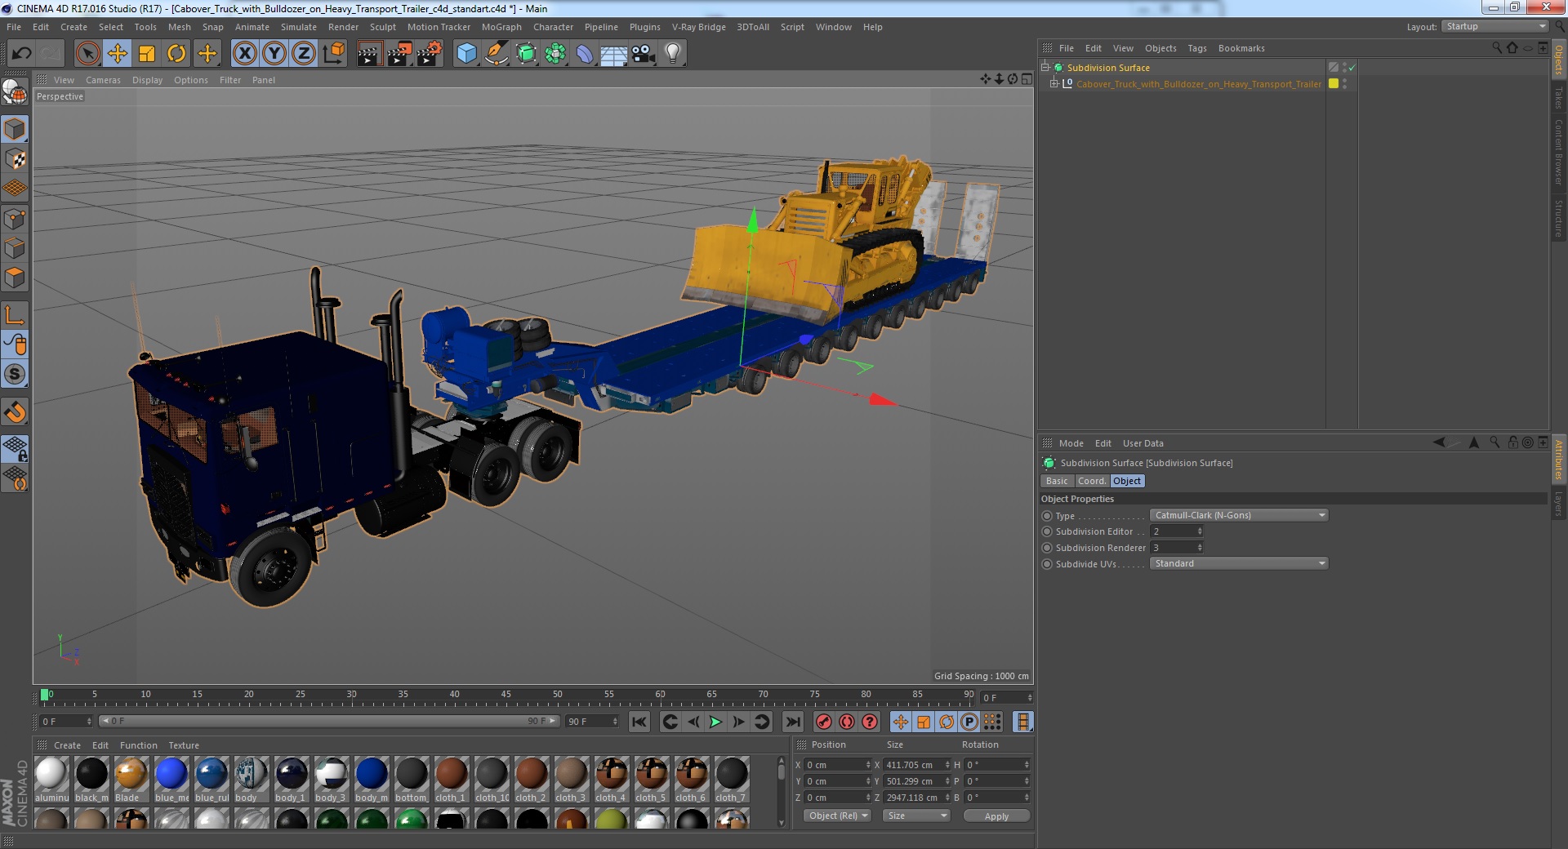Toggle the coordinate system icon

coord(334,54)
